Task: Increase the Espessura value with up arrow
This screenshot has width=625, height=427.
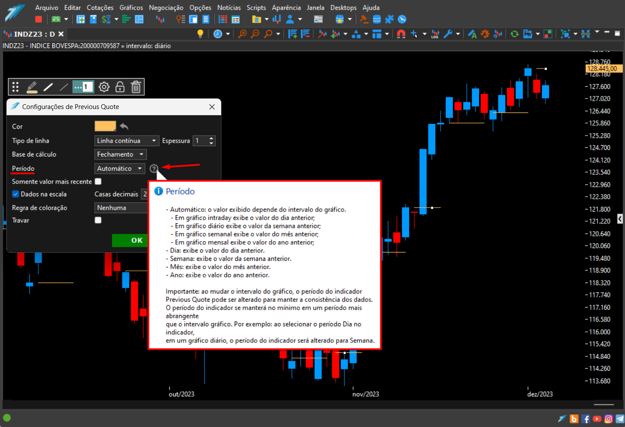Action: point(212,138)
